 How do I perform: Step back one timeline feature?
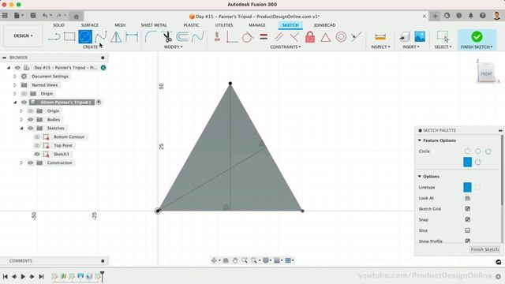[14, 276]
